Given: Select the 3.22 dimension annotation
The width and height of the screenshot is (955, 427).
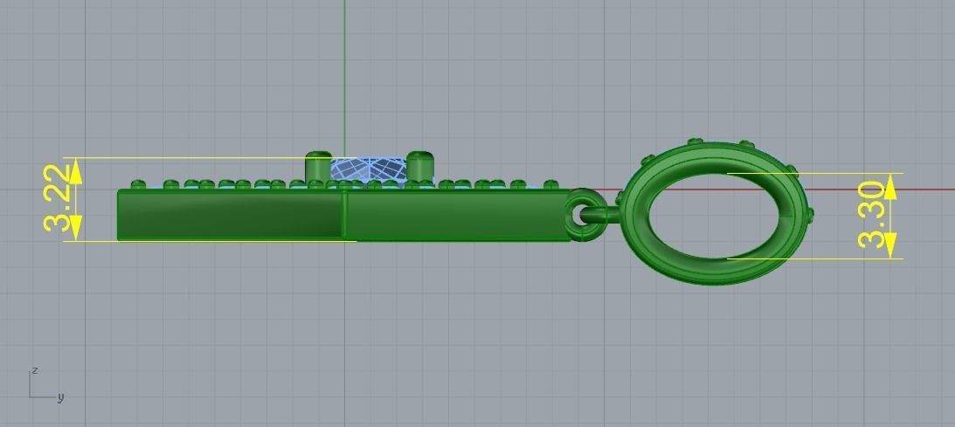Looking at the screenshot, I should coord(56,199).
